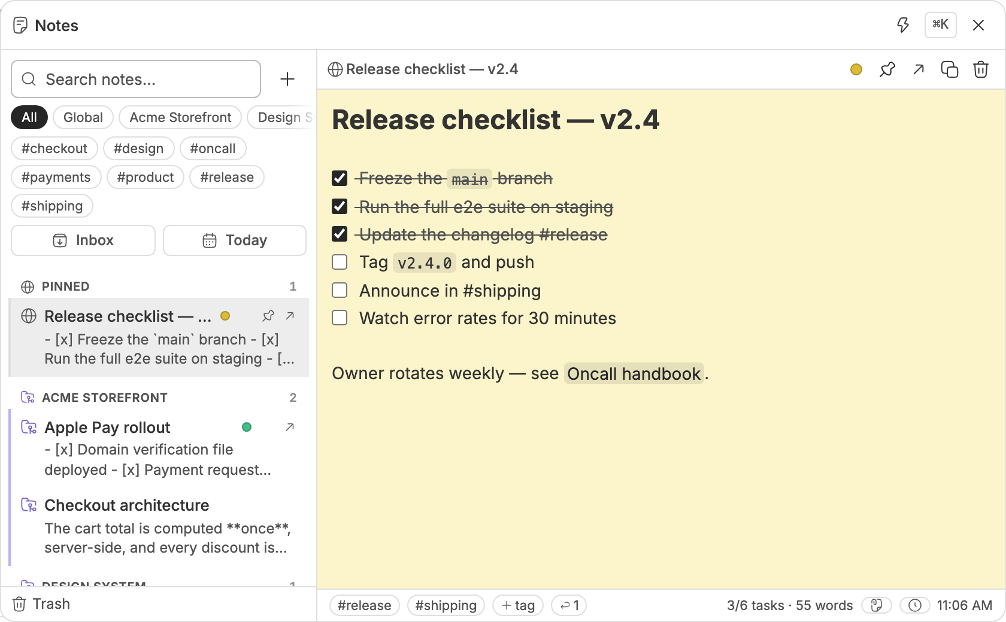Screen dimensions: 1006x622
Task: Click the lightning bolt quick action icon
Action: [x=903, y=25]
